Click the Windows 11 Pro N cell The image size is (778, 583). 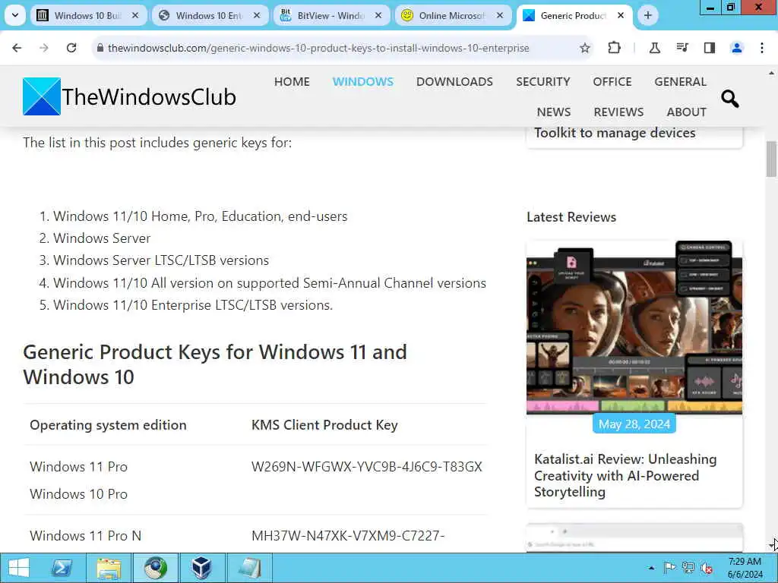pyautogui.click(x=85, y=535)
